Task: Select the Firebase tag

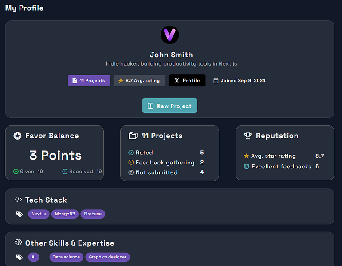Action: coord(93,214)
